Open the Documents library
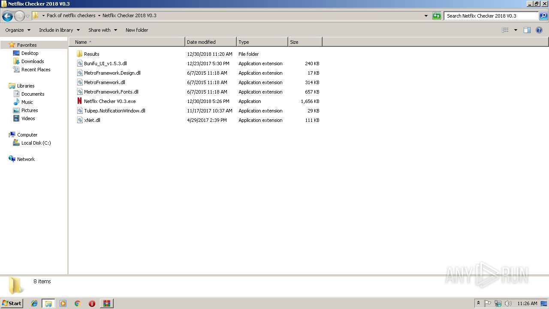Screen dimensions: 549x309 pyautogui.click(x=33, y=94)
